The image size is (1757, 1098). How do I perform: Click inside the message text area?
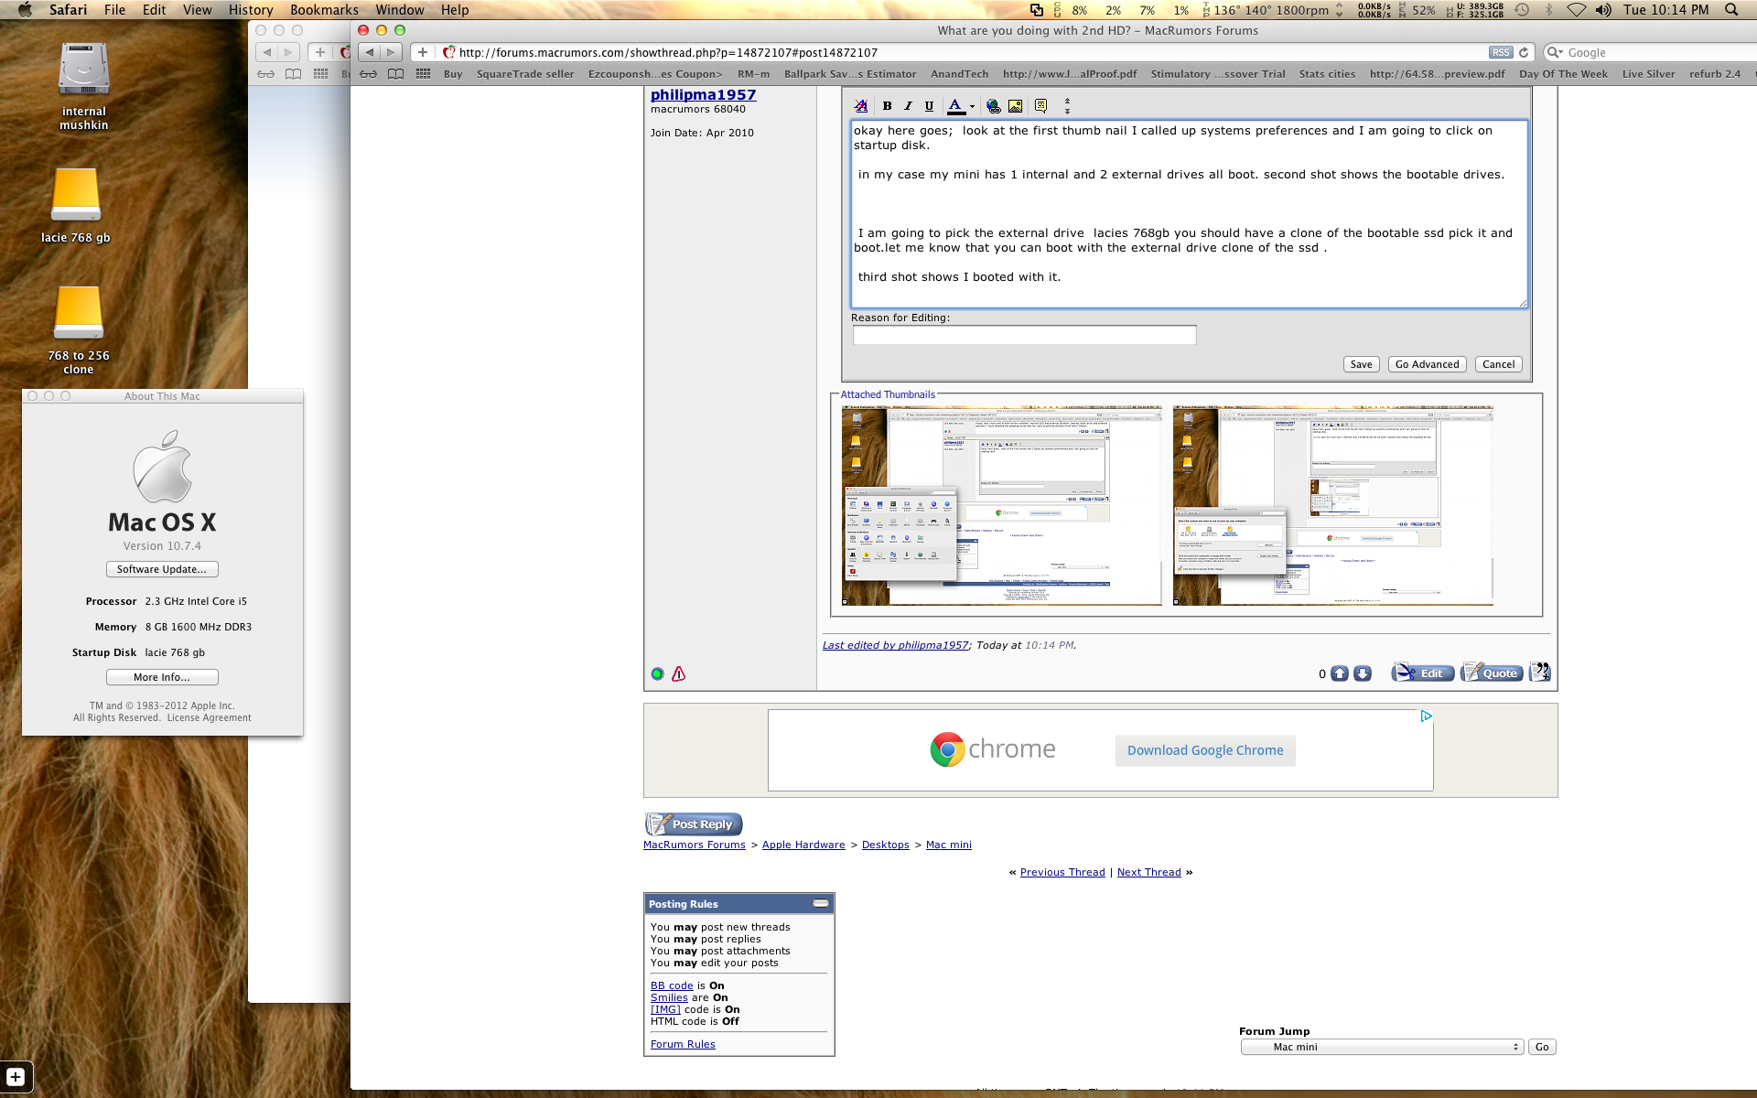click(1189, 213)
